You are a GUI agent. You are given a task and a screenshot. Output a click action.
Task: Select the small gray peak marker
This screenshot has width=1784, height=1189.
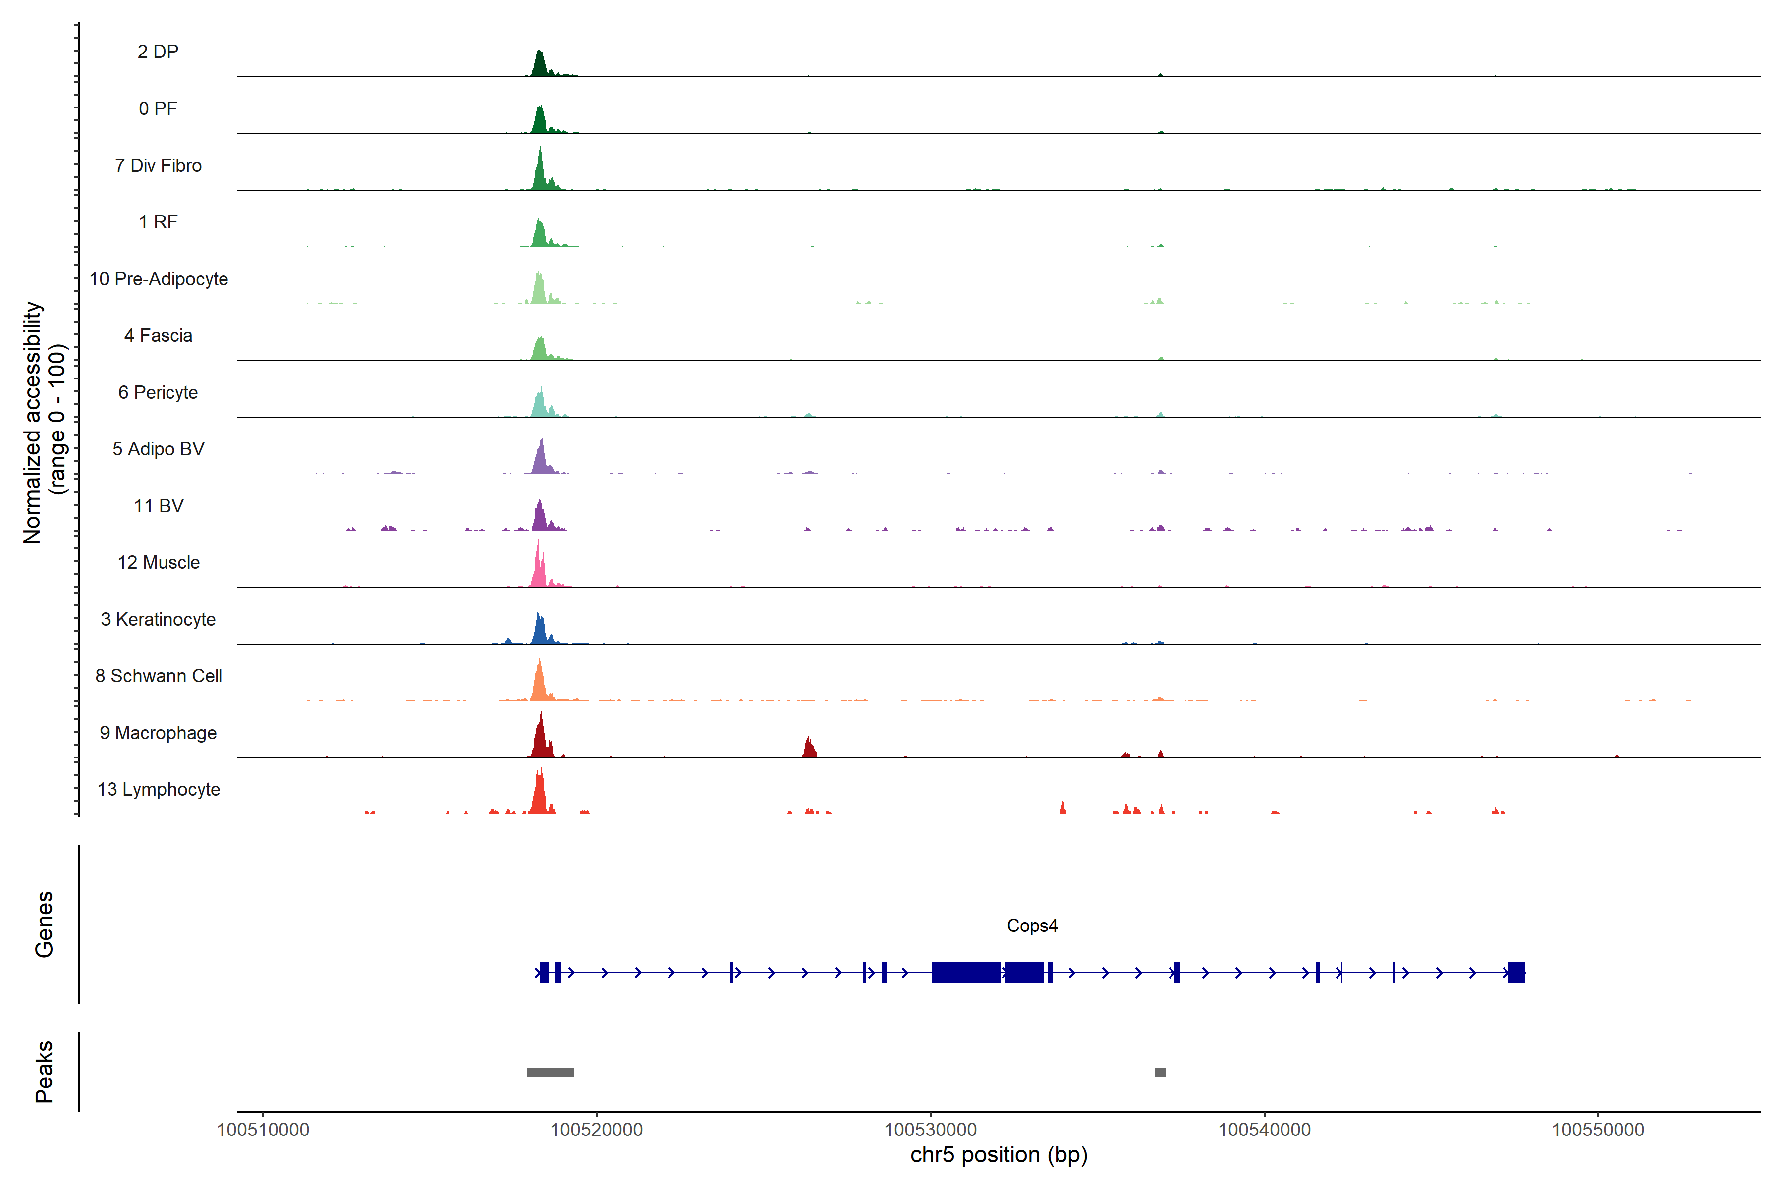tap(1160, 1072)
